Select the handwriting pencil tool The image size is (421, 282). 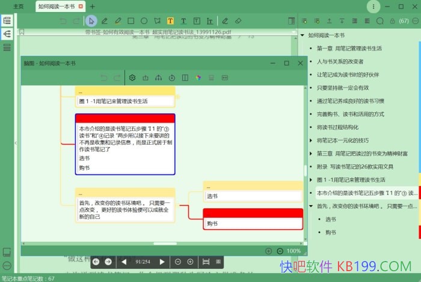click(225, 21)
